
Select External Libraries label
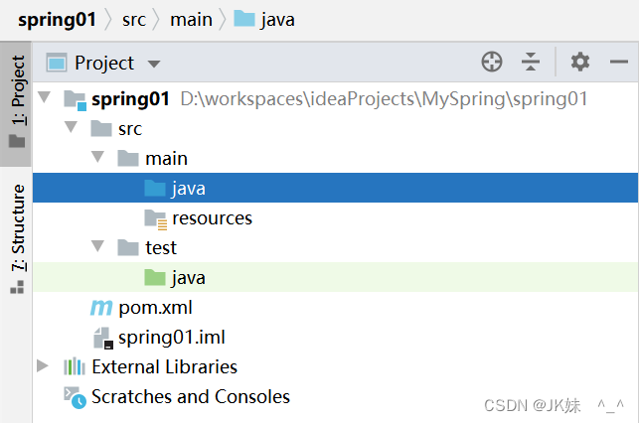[165, 366]
